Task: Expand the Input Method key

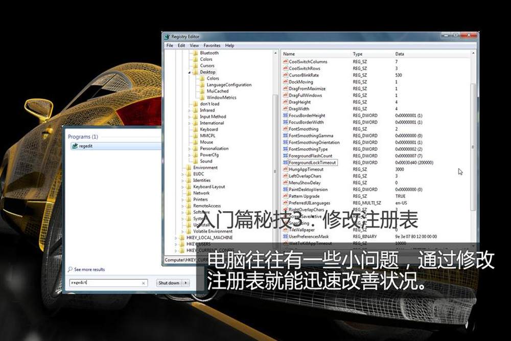Action: click(190, 117)
